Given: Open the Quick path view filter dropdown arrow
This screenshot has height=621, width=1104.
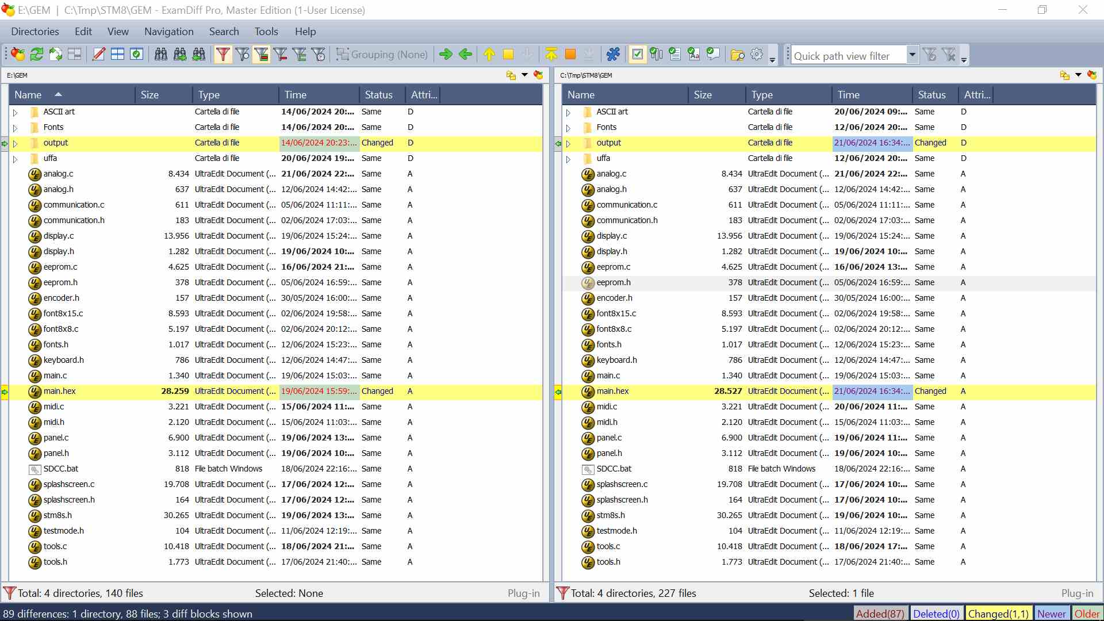Looking at the screenshot, I should click(x=912, y=55).
